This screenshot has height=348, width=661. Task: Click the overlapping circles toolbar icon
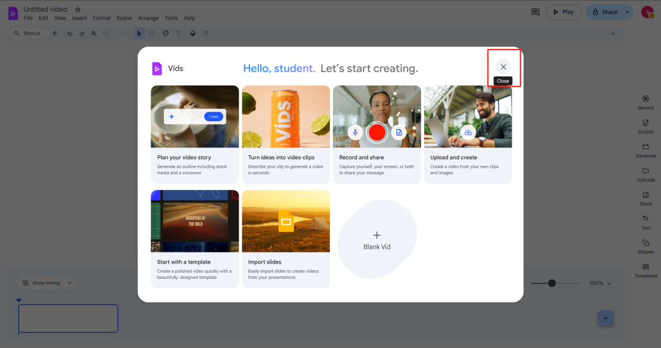tap(206, 33)
